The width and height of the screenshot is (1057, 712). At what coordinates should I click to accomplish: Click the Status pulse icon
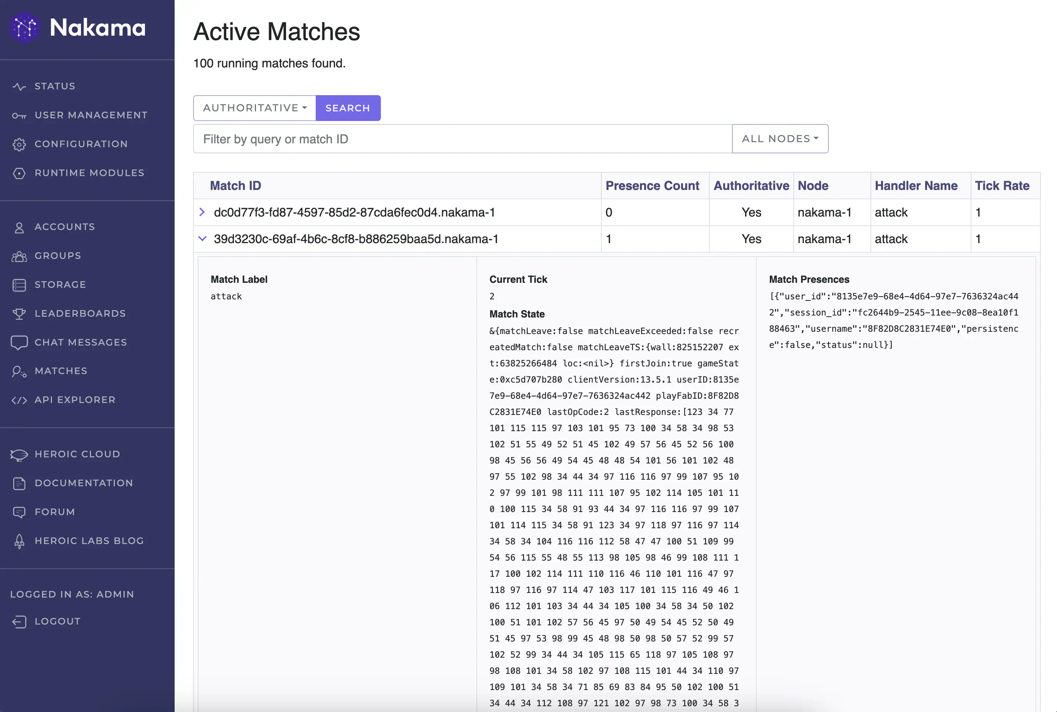[x=19, y=86]
